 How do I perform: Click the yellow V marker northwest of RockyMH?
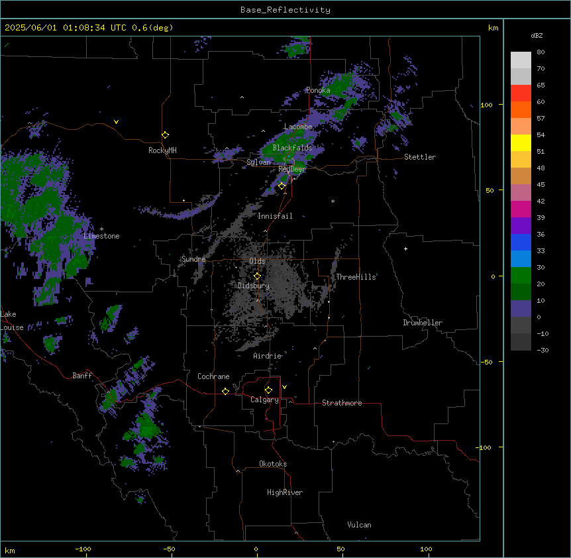[x=116, y=122]
